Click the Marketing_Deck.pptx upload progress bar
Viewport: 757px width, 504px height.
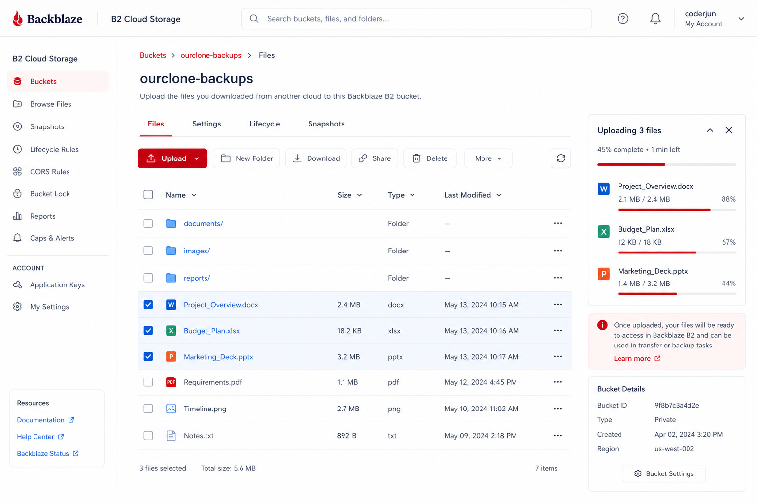677,294
